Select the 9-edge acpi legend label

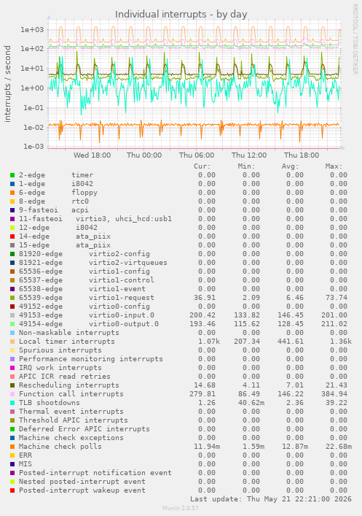click(x=54, y=210)
